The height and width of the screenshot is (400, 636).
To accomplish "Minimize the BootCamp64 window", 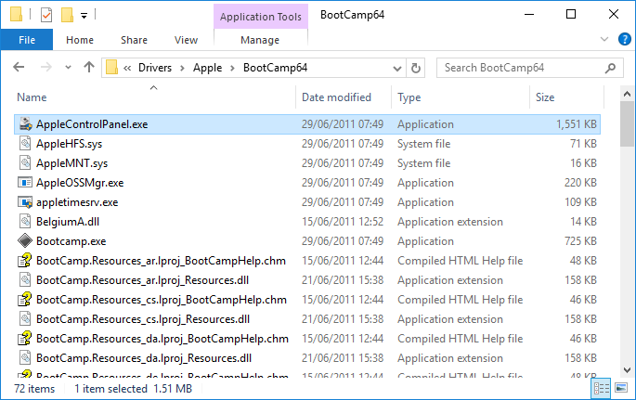I will pos(529,15).
